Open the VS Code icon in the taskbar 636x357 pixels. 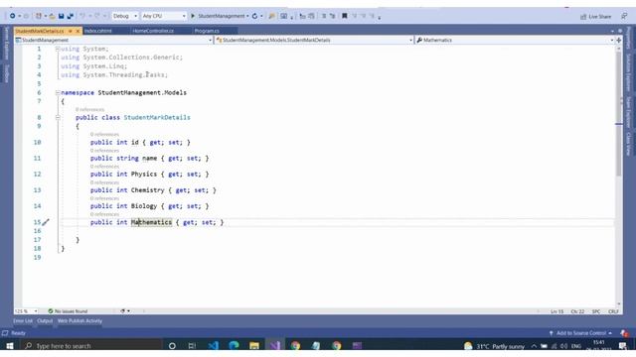(214, 346)
